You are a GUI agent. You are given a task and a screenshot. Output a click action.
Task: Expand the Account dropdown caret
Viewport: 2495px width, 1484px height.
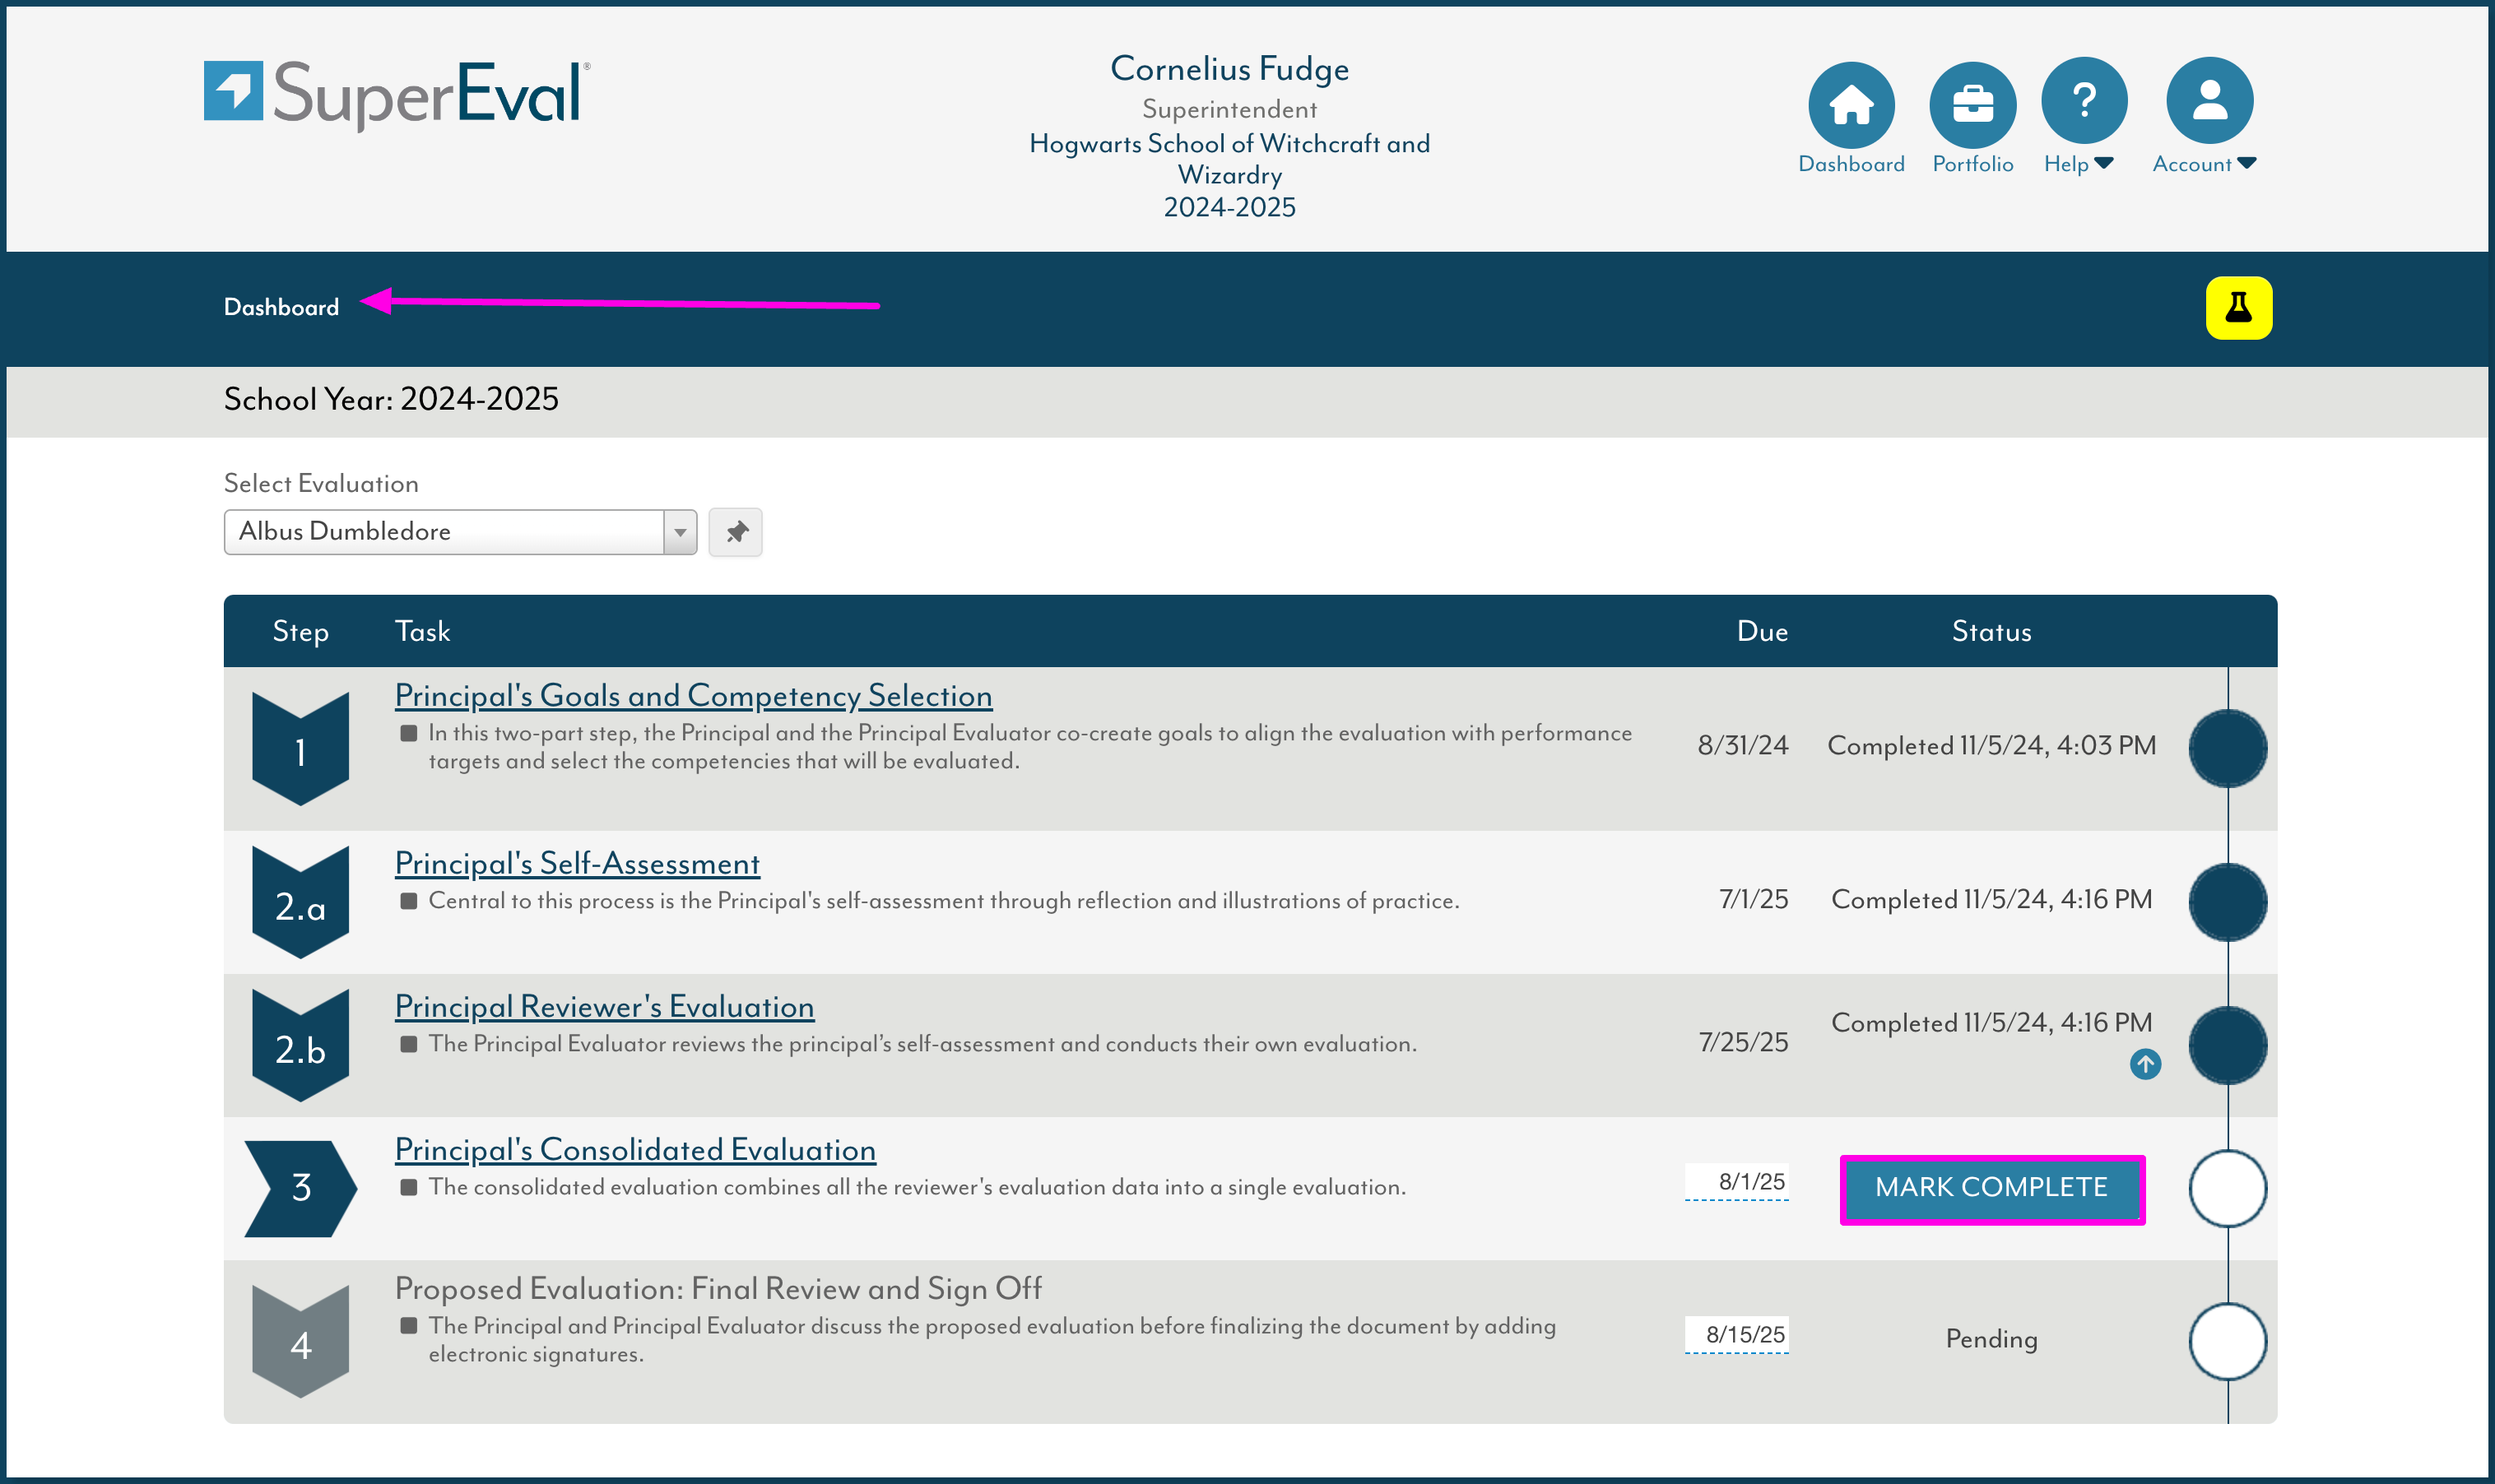point(2246,164)
